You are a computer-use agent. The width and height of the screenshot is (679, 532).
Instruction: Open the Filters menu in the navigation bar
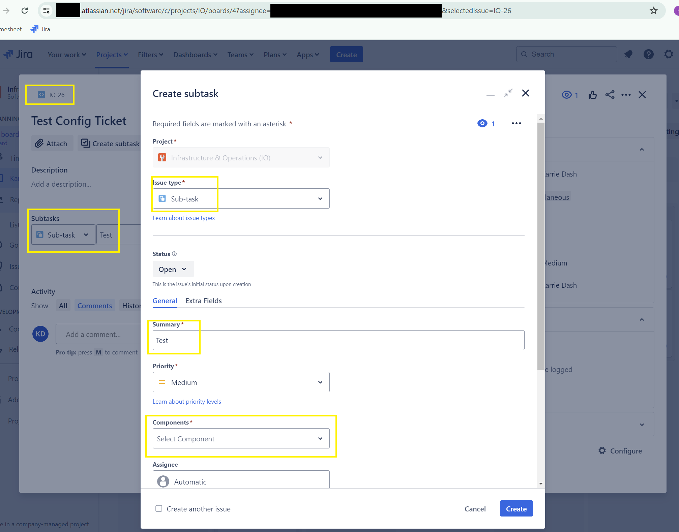(x=150, y=55)
